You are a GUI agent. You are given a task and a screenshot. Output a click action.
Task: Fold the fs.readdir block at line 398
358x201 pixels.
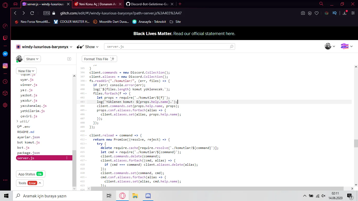pos(86,81)
